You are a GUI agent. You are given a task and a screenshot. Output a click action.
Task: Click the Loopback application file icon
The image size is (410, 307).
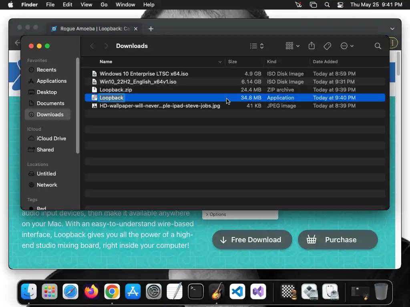pos(94,98)
